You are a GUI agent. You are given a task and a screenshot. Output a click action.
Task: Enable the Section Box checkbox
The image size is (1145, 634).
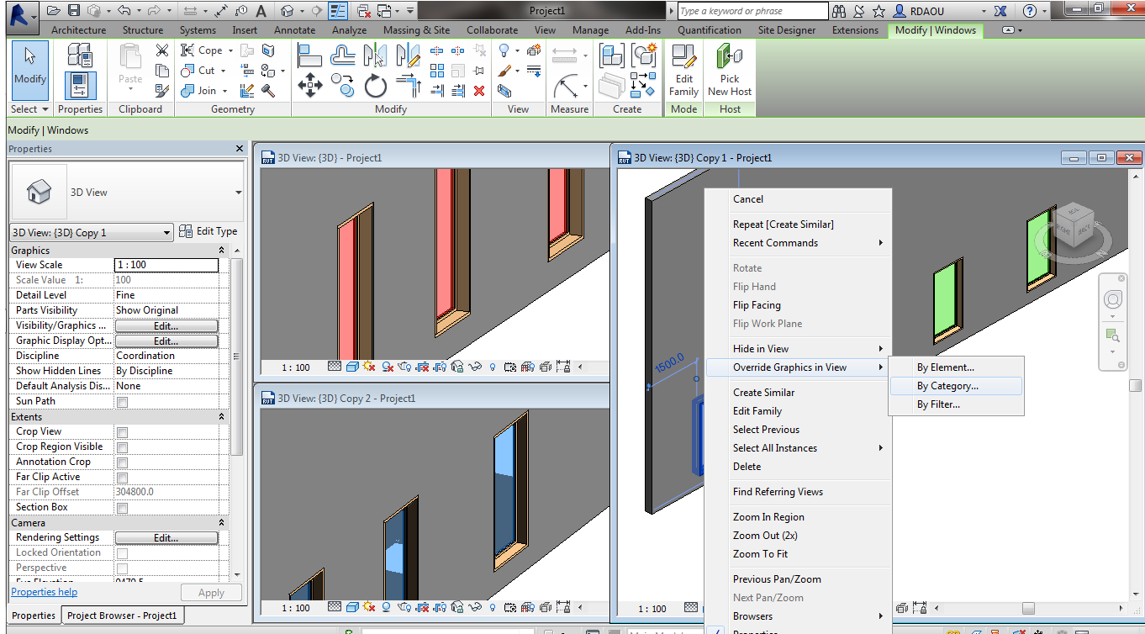[x=122, y=508]
